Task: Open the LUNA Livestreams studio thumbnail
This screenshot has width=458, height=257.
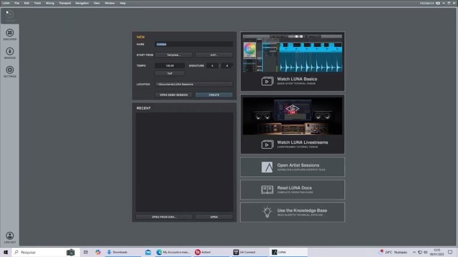Action: [x=293, y=116]
